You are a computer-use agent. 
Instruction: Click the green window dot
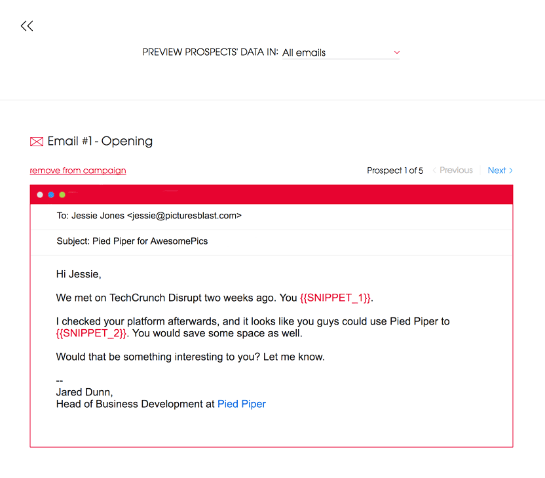click(x=62, y=195)
